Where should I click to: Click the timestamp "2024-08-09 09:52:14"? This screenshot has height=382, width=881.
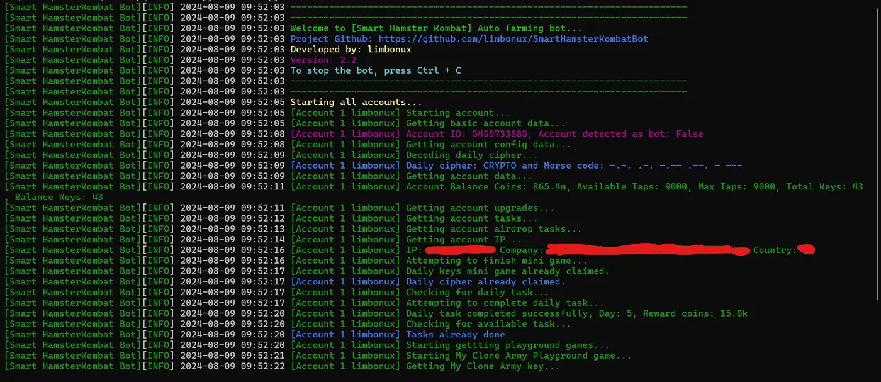tap(233, 240)
